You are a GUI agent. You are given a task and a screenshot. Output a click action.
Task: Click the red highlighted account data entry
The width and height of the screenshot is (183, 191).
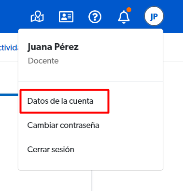(x=65, y=101)
